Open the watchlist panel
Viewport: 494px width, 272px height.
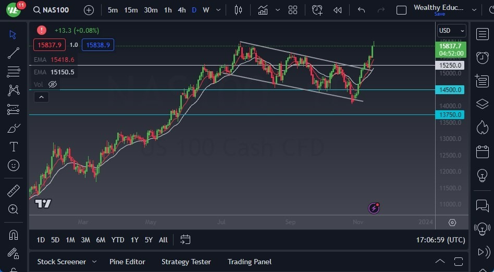click(483, 34)
